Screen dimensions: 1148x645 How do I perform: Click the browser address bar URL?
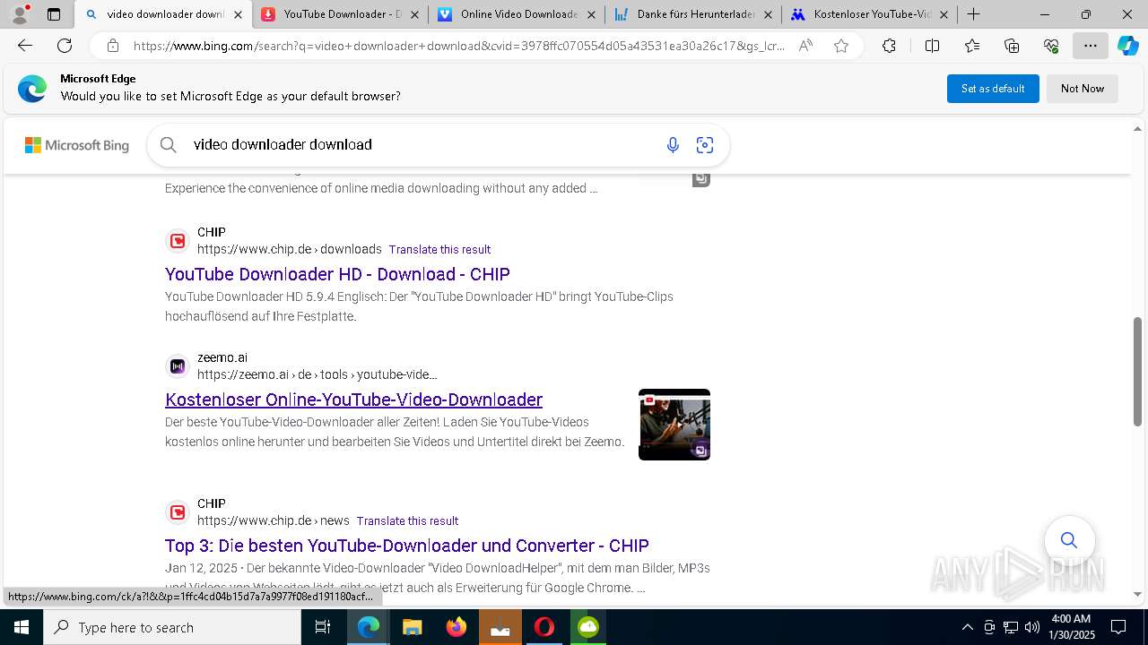coord(459,47)
